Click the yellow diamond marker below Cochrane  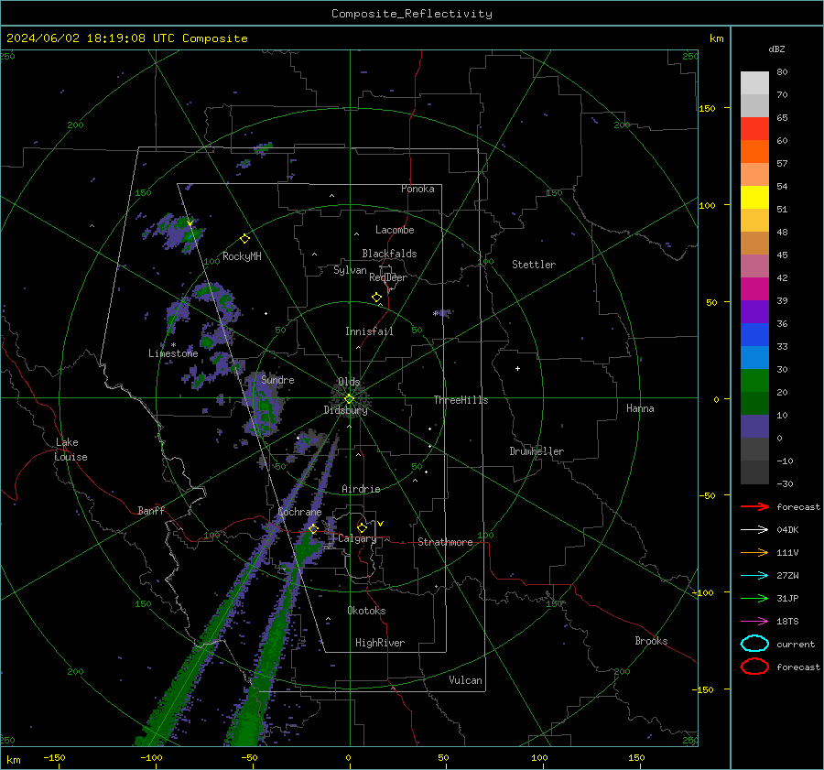pyautogui.click(x=313, y=529)
